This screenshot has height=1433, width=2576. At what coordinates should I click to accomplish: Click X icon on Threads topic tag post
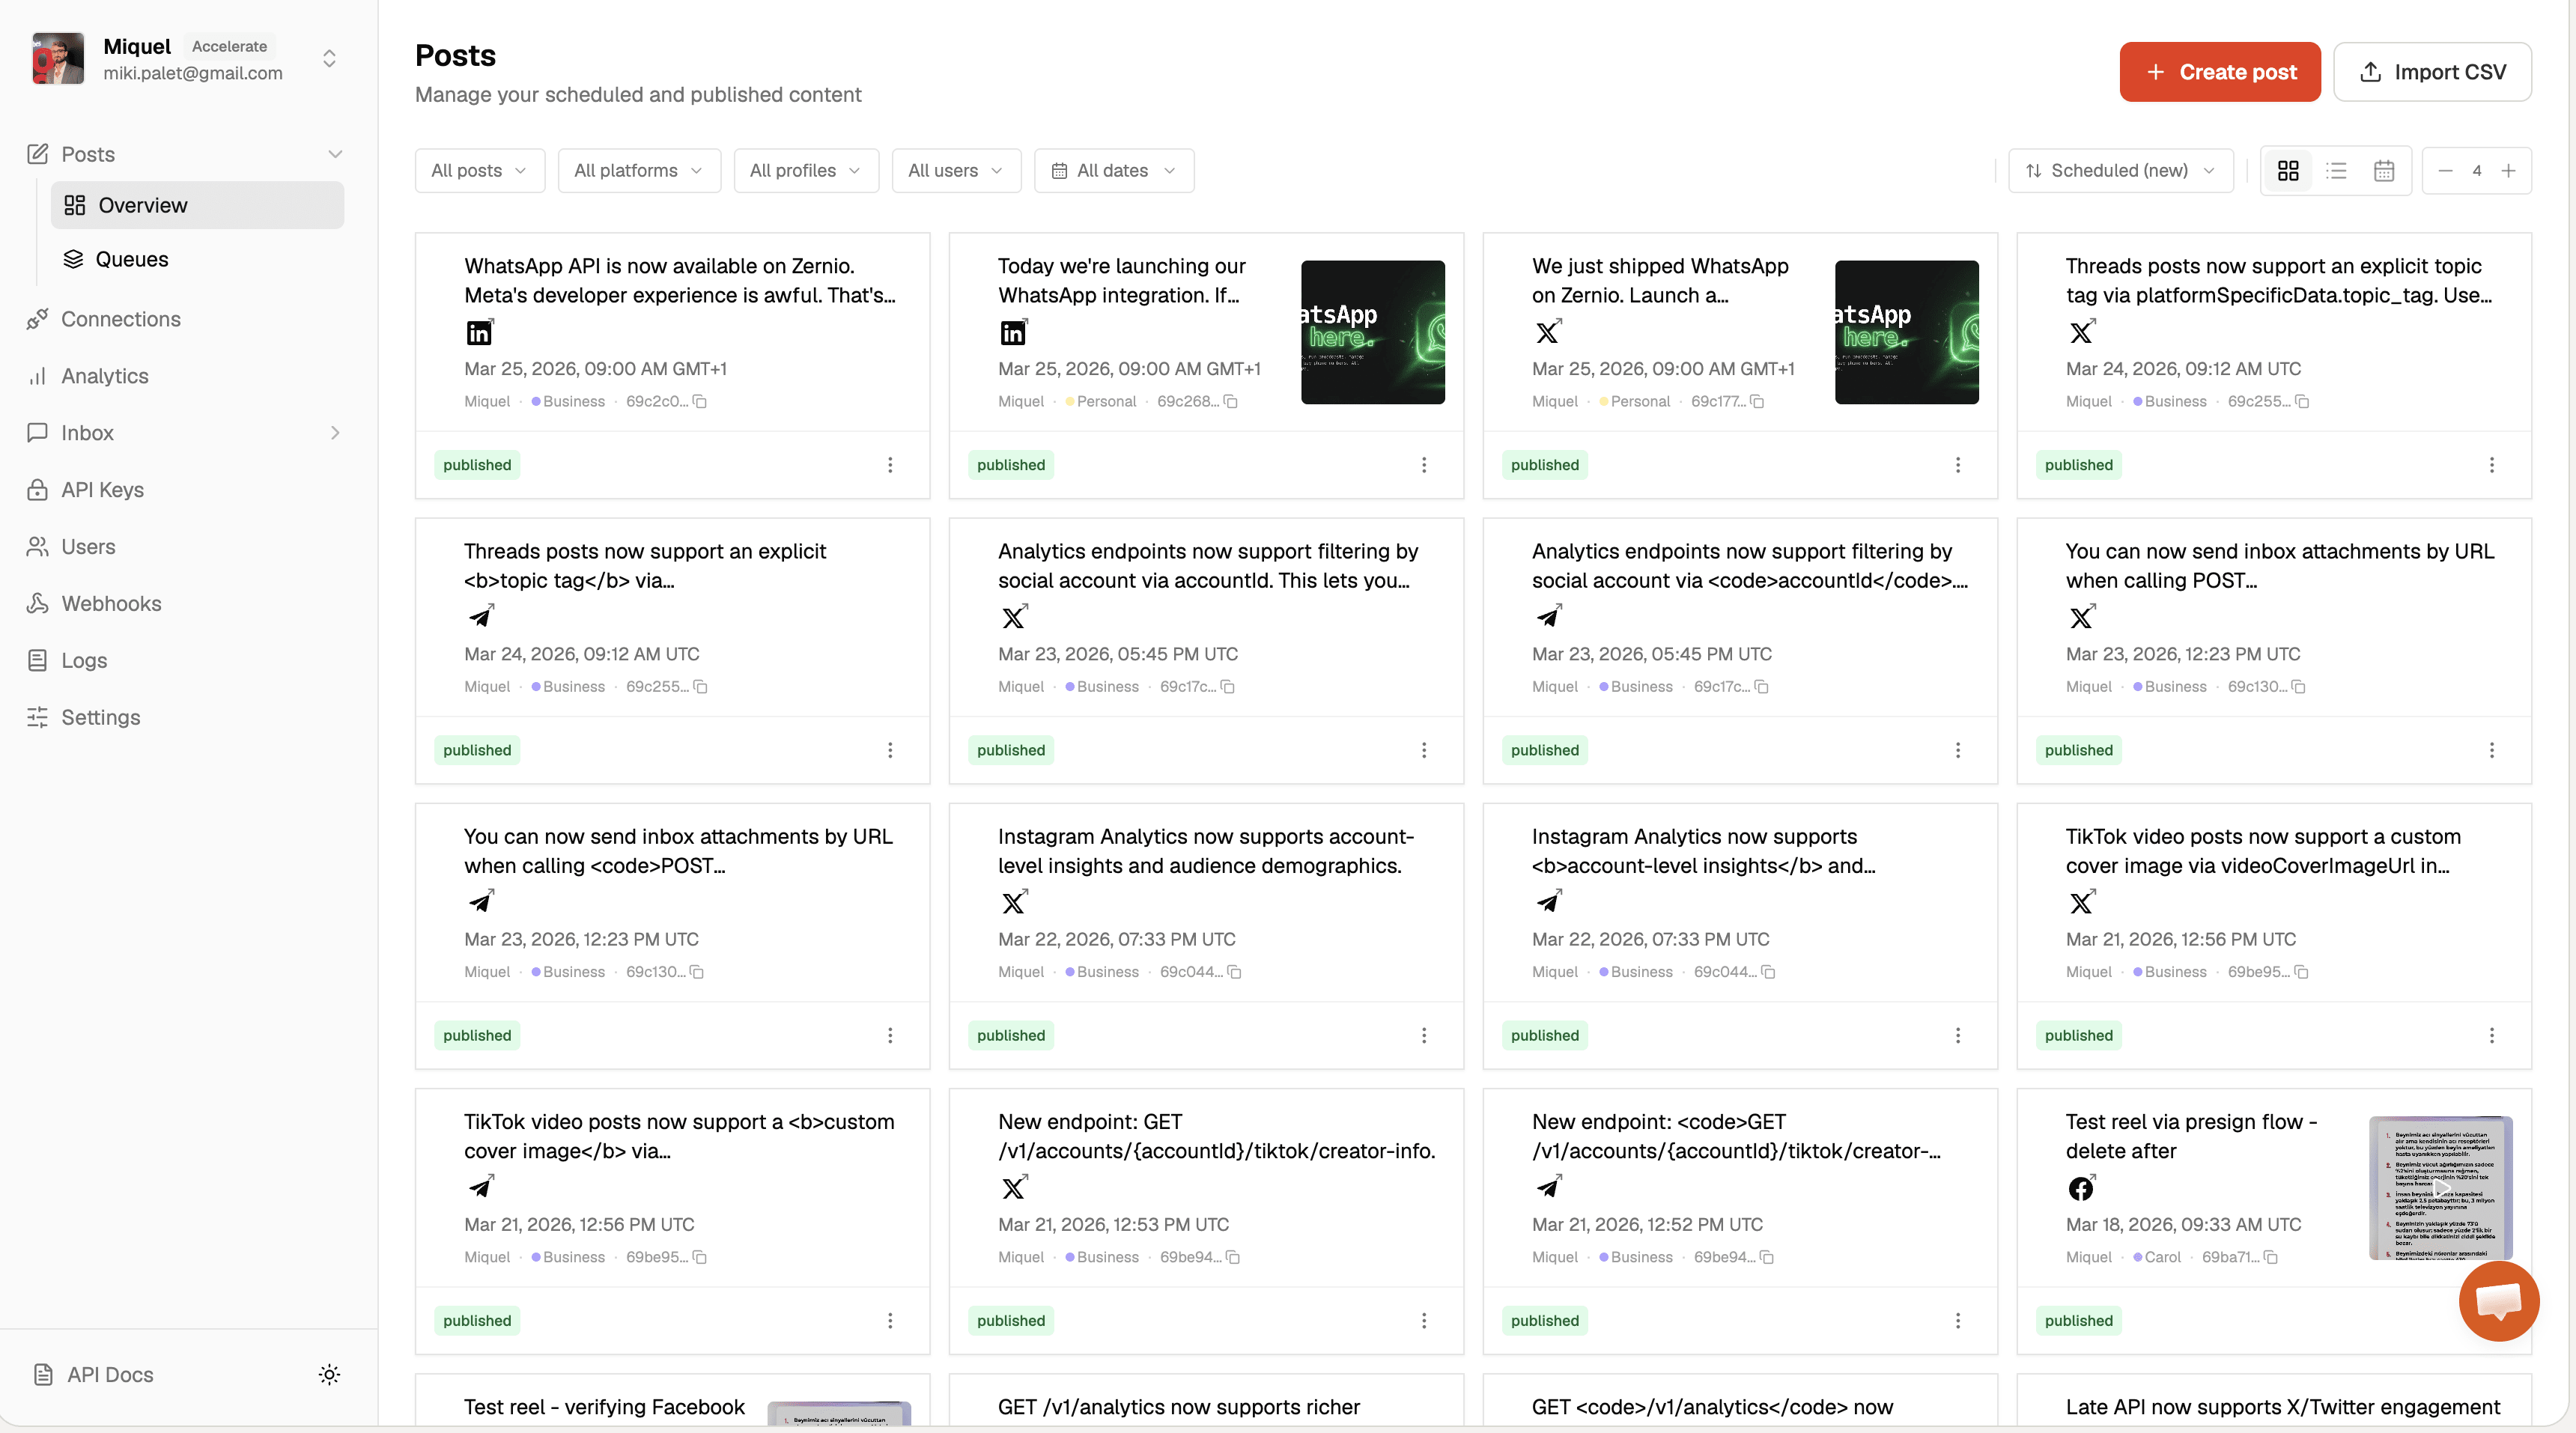(2081, 333)
